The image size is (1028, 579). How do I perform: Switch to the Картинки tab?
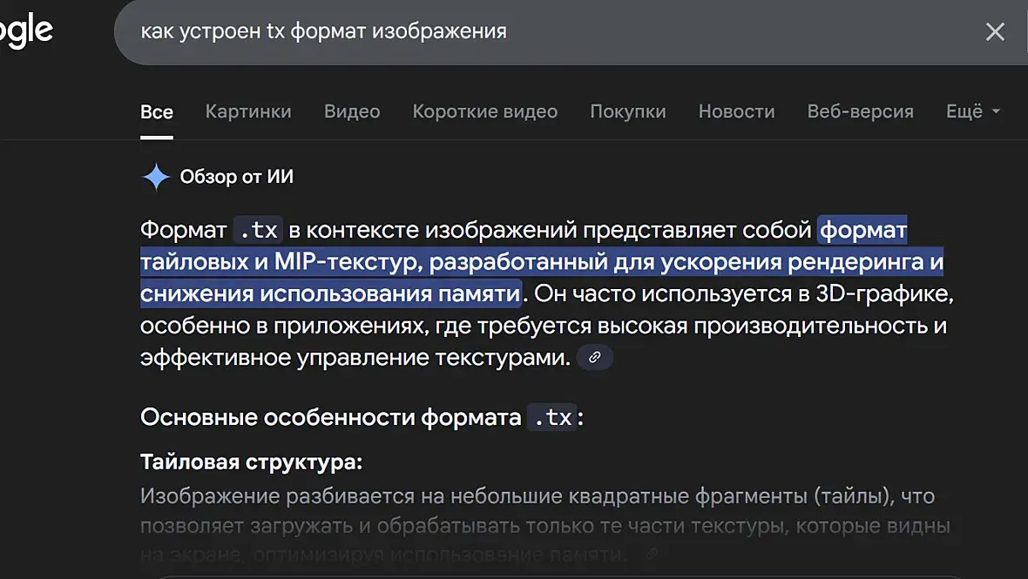point(248,111)
